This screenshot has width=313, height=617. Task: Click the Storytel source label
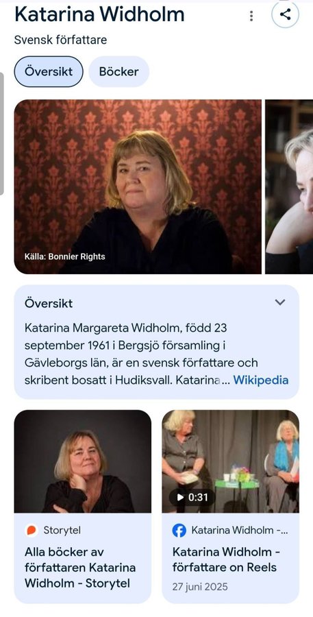tap(62, 531)
